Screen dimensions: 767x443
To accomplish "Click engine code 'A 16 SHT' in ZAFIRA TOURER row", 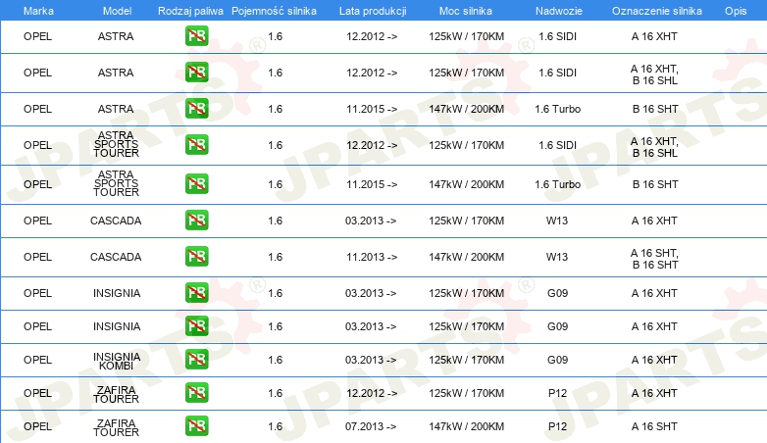I will pyautogui.click(x=654, y=426).
